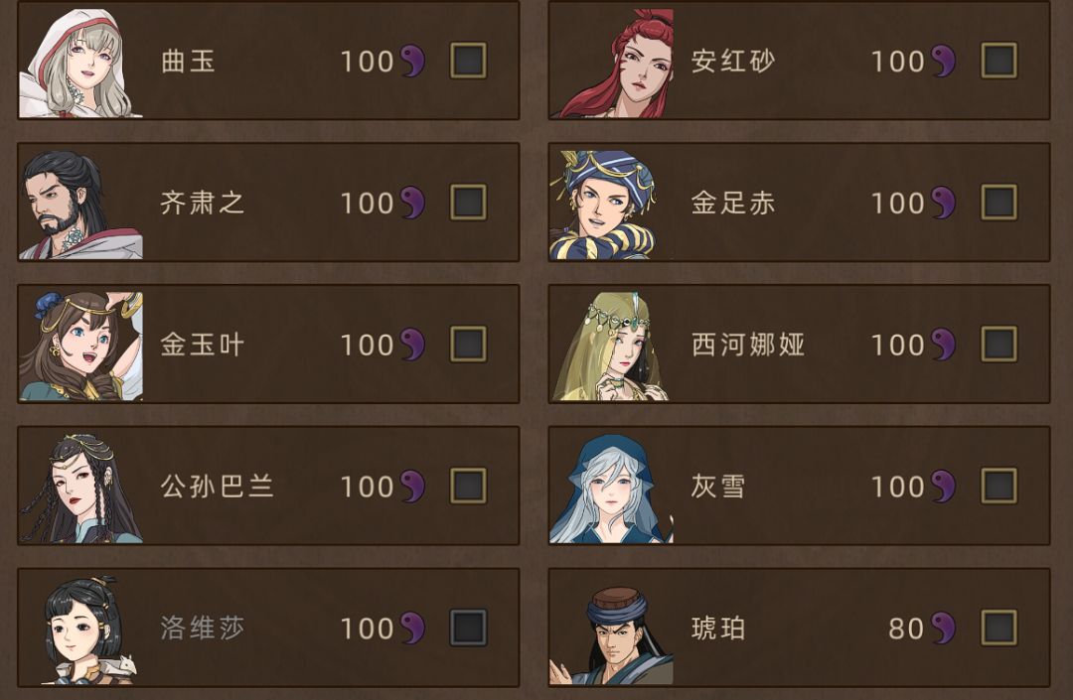Click the purple currency icon beside 金足赤
The height and width of the screenshot is (700, 1073).
tap(943, 203)
